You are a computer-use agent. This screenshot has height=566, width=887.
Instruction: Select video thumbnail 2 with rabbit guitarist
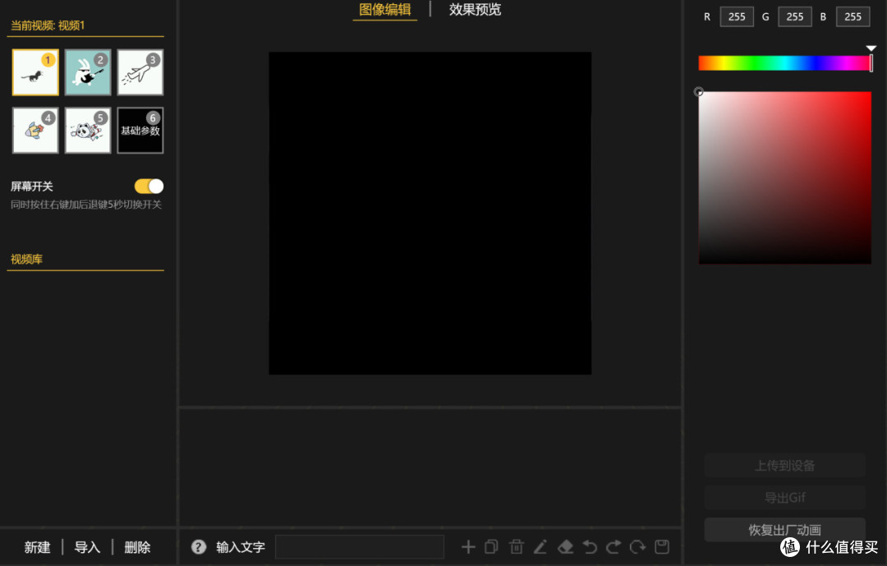point(88,72)
